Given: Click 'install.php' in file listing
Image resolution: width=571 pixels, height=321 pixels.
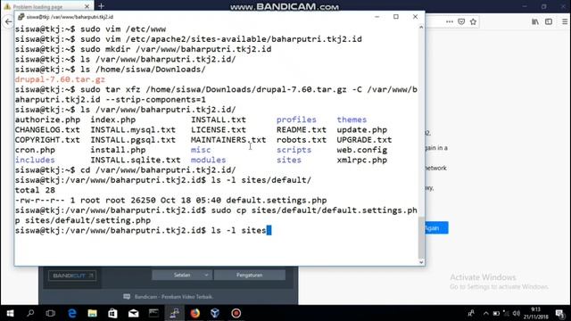Looking at the screenshot, I should point(118,150).
